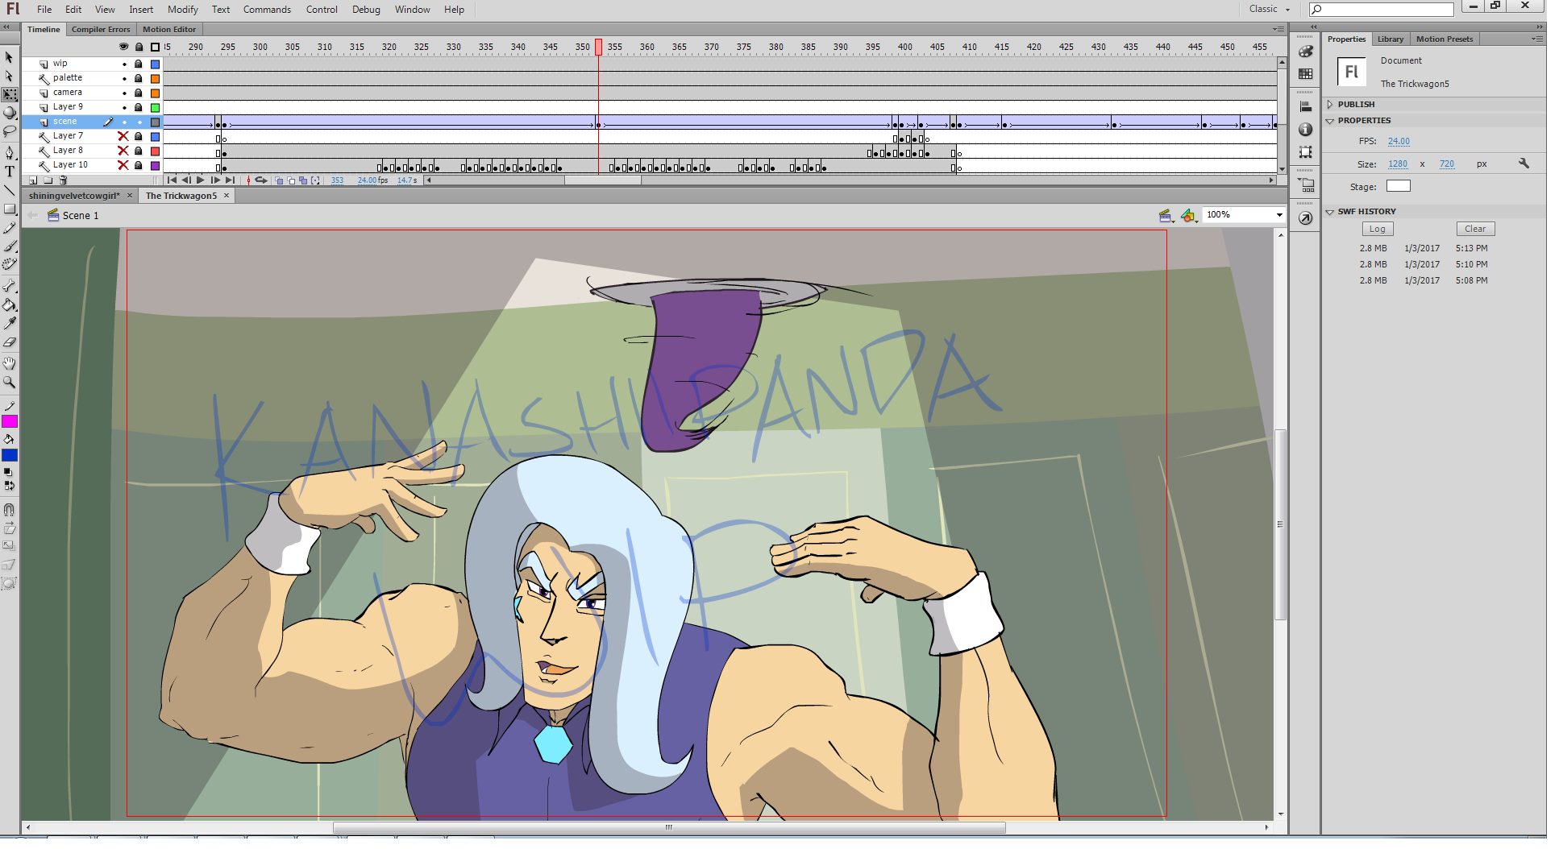This screenshot has width=1559, height=849.
Task: Click the search field in title bar
Action: 1382,9
